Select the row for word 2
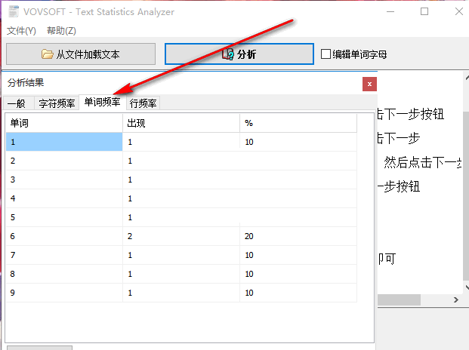The image size is (469, 350). (x=181, y=161)
